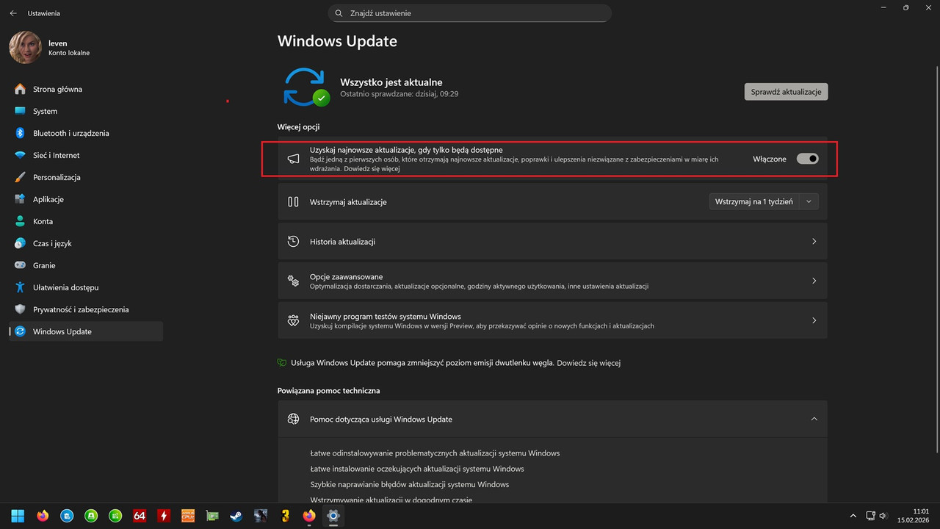Open the leven account profile picture
The height and width of the screenshot is (529, 940).
25,47
